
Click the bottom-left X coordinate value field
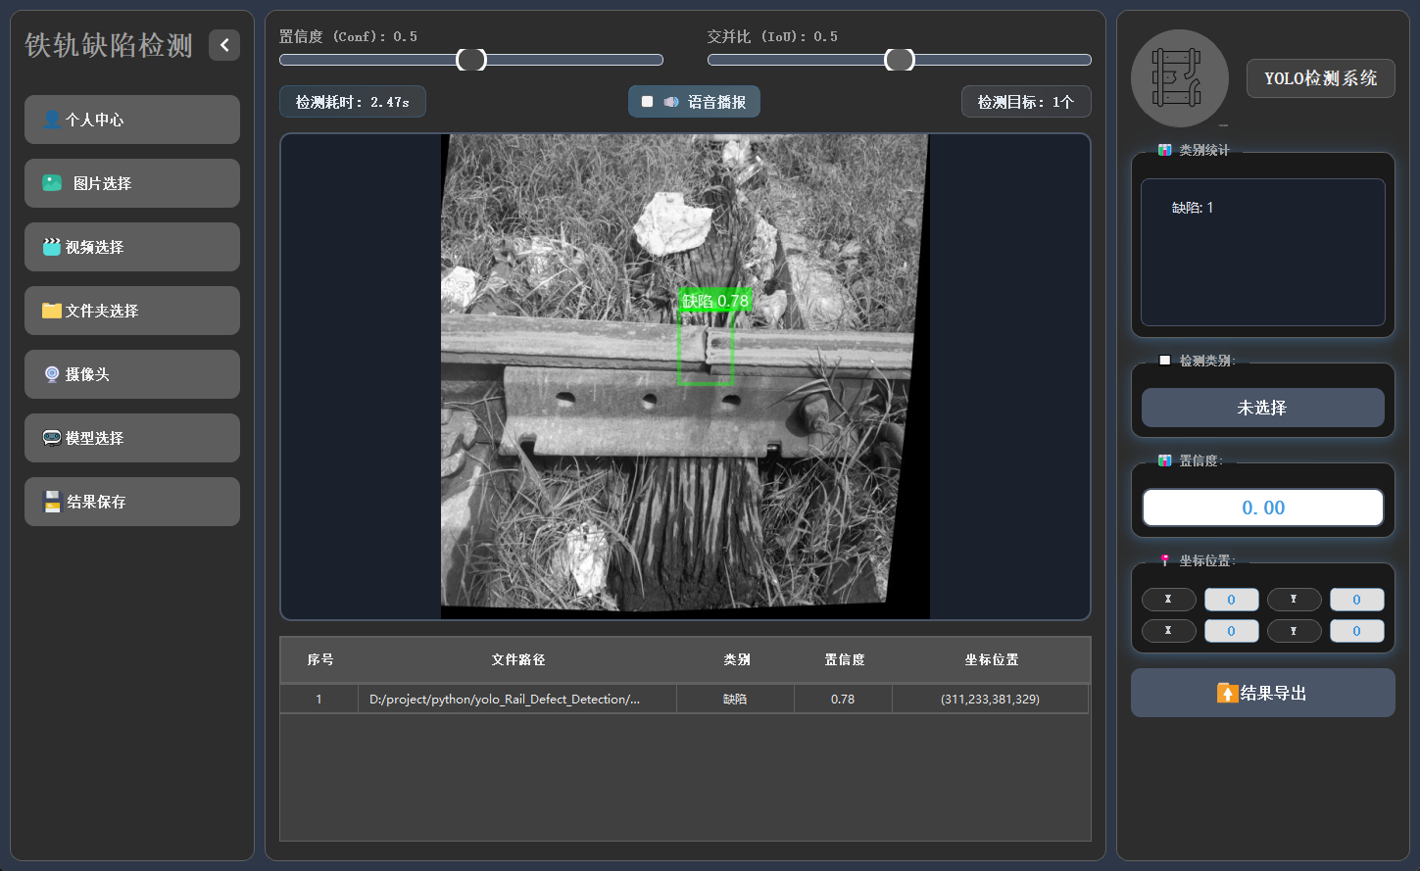pyautogui.click(x=1232, y=630)
